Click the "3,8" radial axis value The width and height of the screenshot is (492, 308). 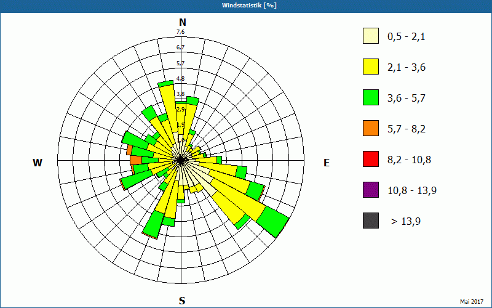pyautogui.click(x=180, y=94)
